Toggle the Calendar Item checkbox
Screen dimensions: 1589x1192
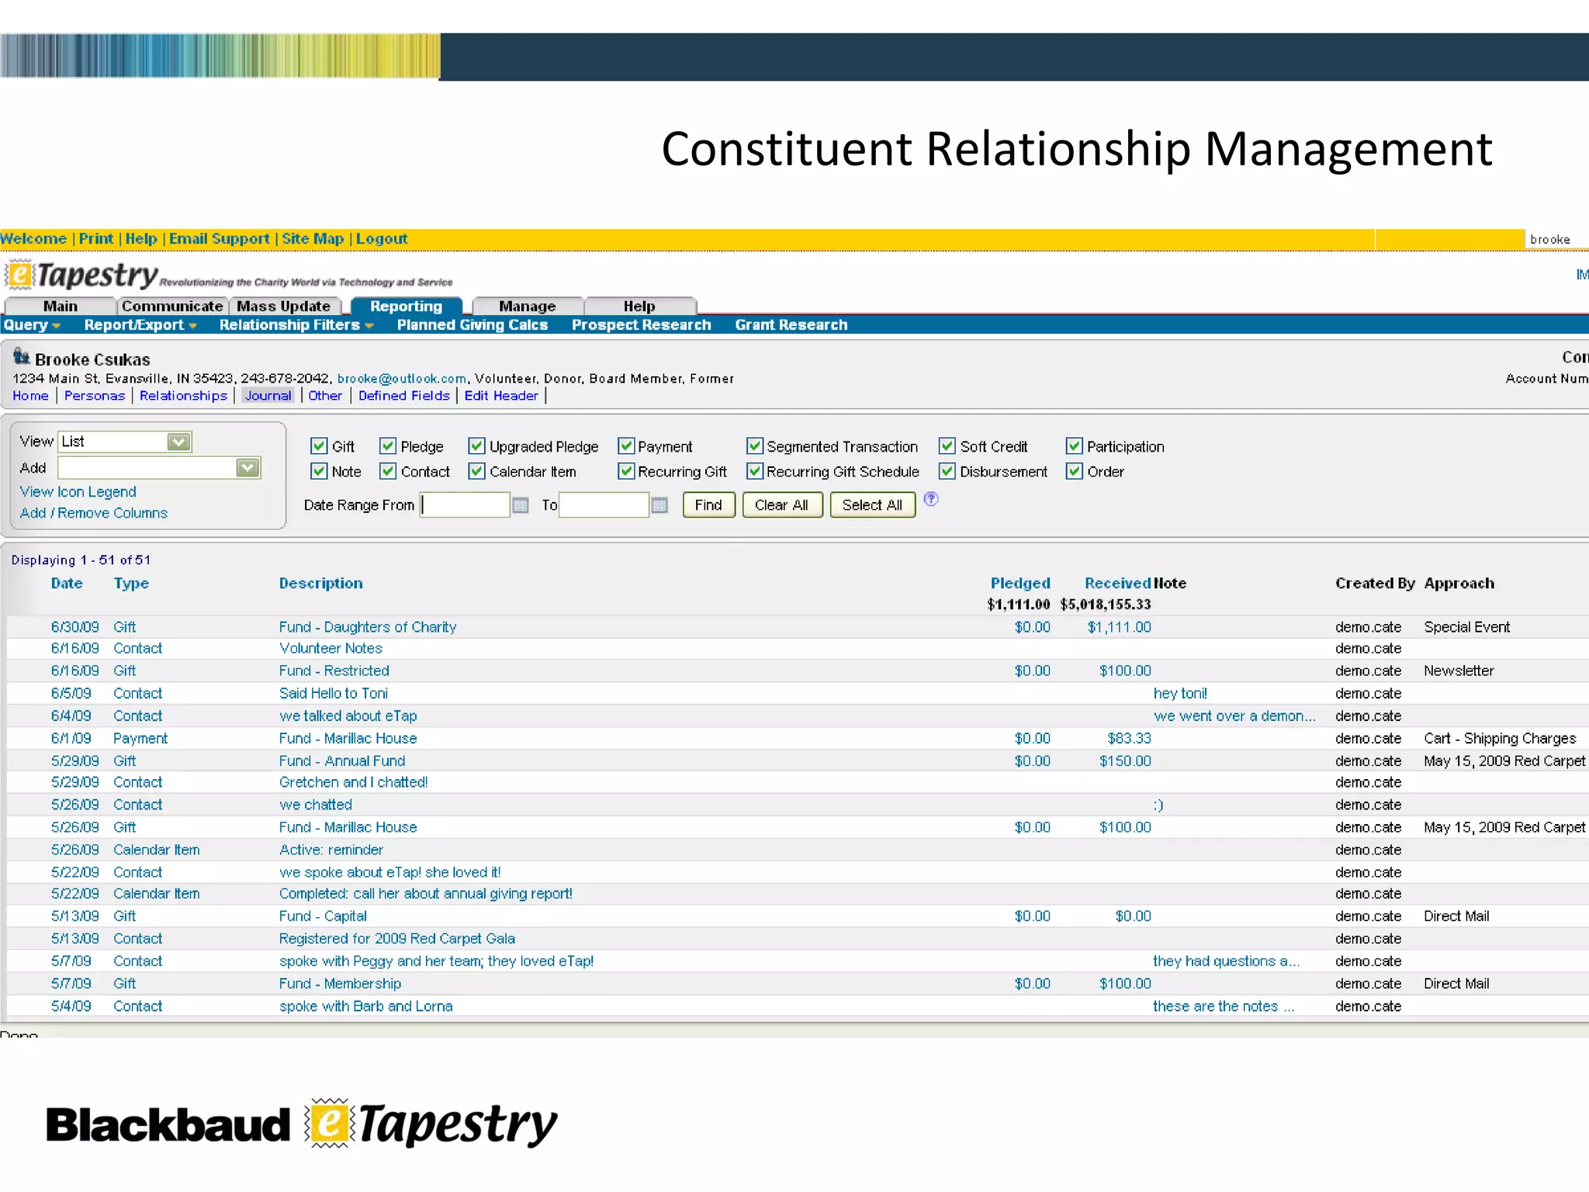click(476, 470)
